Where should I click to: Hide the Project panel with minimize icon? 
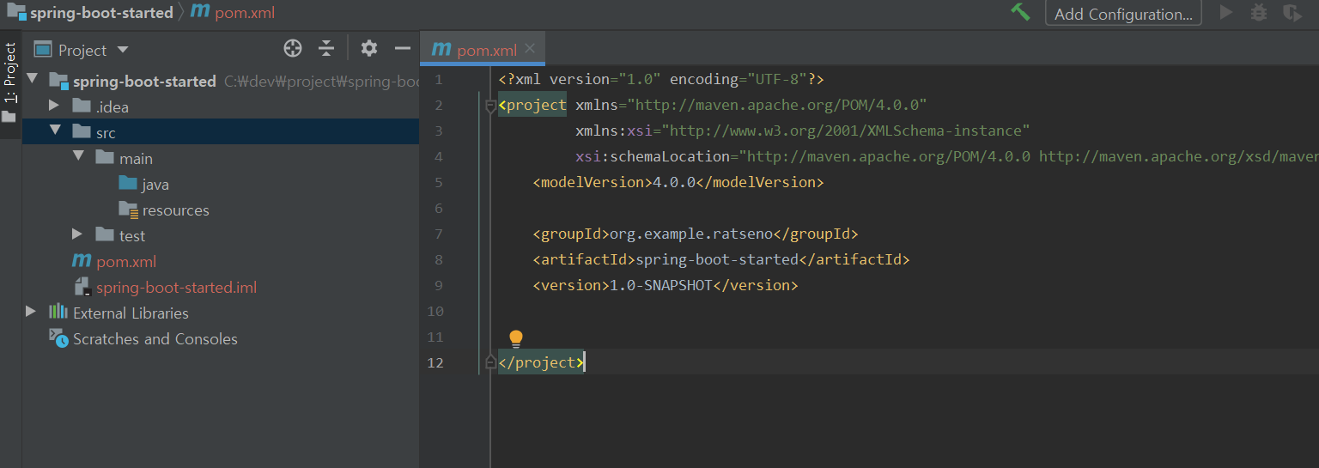pos(402,48)
